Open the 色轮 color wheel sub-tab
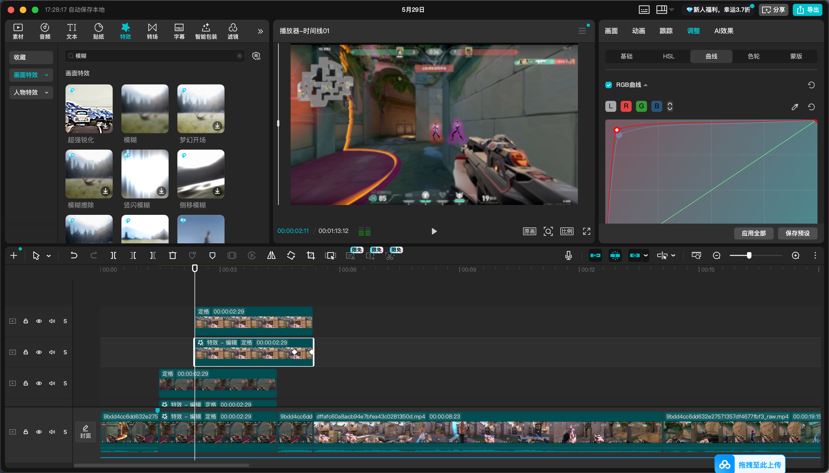 click(754, 56)
